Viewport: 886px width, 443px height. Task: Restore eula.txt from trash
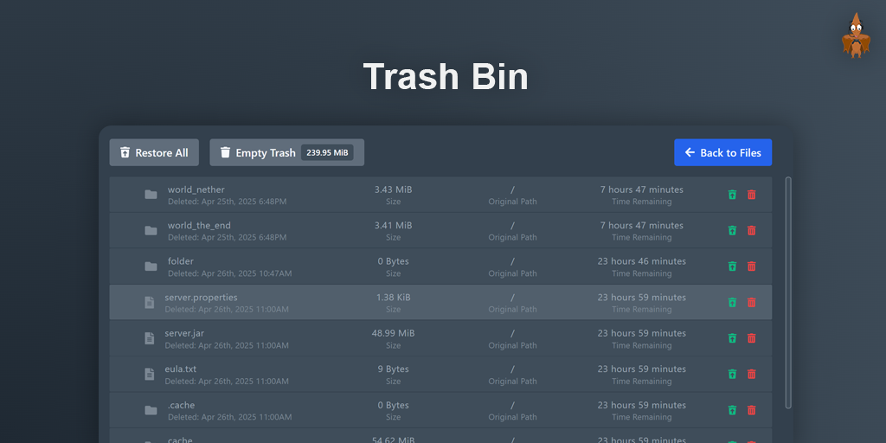[x=732, y=374]
